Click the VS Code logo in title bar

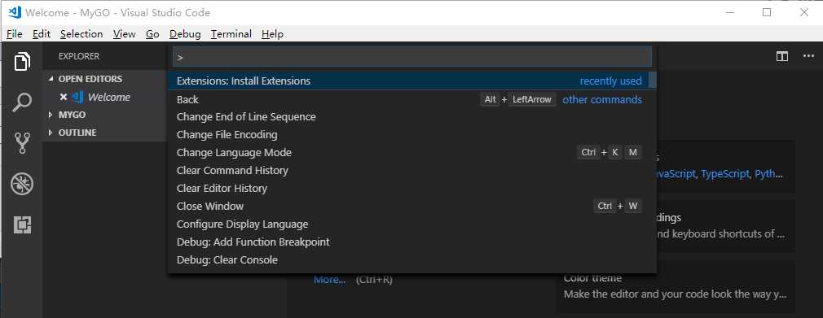pos(15,12)
